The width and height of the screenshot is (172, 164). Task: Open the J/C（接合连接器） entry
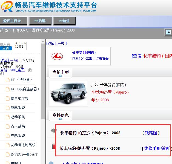[25, 89]
